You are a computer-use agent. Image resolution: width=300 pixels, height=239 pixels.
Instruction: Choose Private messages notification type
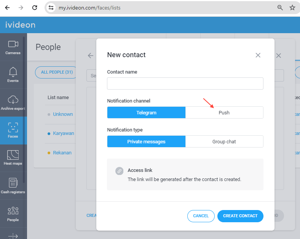146,142
